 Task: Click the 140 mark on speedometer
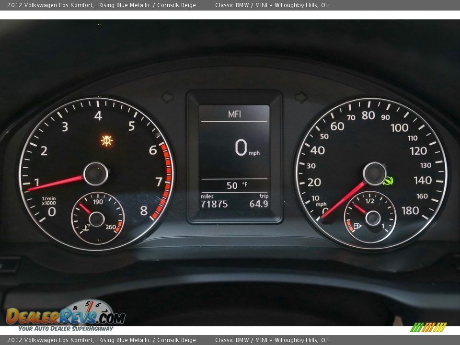[x=423, y=180]
